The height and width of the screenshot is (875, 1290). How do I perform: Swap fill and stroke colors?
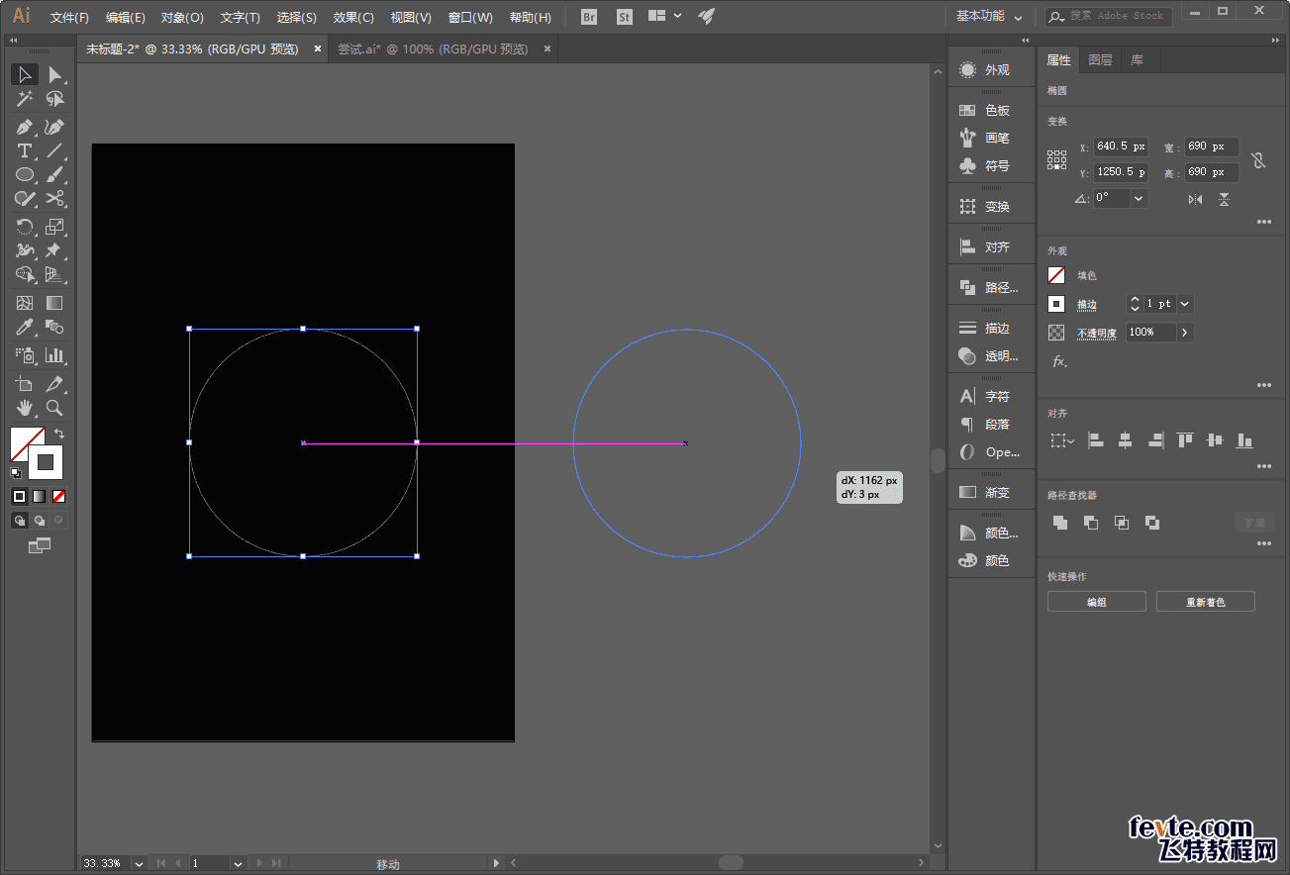[59, 434]
